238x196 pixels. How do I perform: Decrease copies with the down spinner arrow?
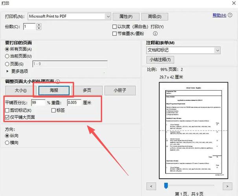[x=39, y=28]
